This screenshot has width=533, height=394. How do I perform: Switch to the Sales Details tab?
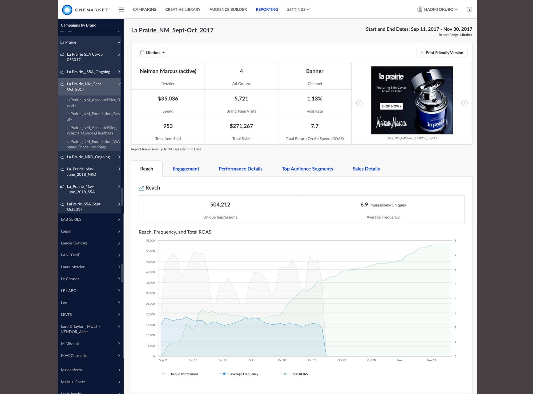[x=366, y=169]
